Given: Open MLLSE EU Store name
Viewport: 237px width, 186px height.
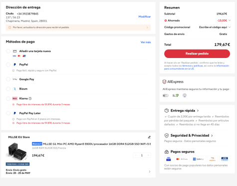Looking at the screenshot, I should click(x=19, y=137).
